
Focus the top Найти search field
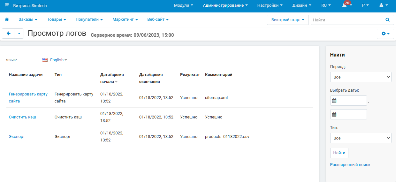346,20
